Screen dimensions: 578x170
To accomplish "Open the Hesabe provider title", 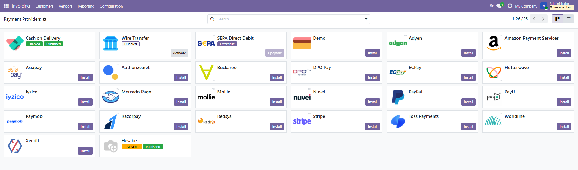I will [129, 141].
